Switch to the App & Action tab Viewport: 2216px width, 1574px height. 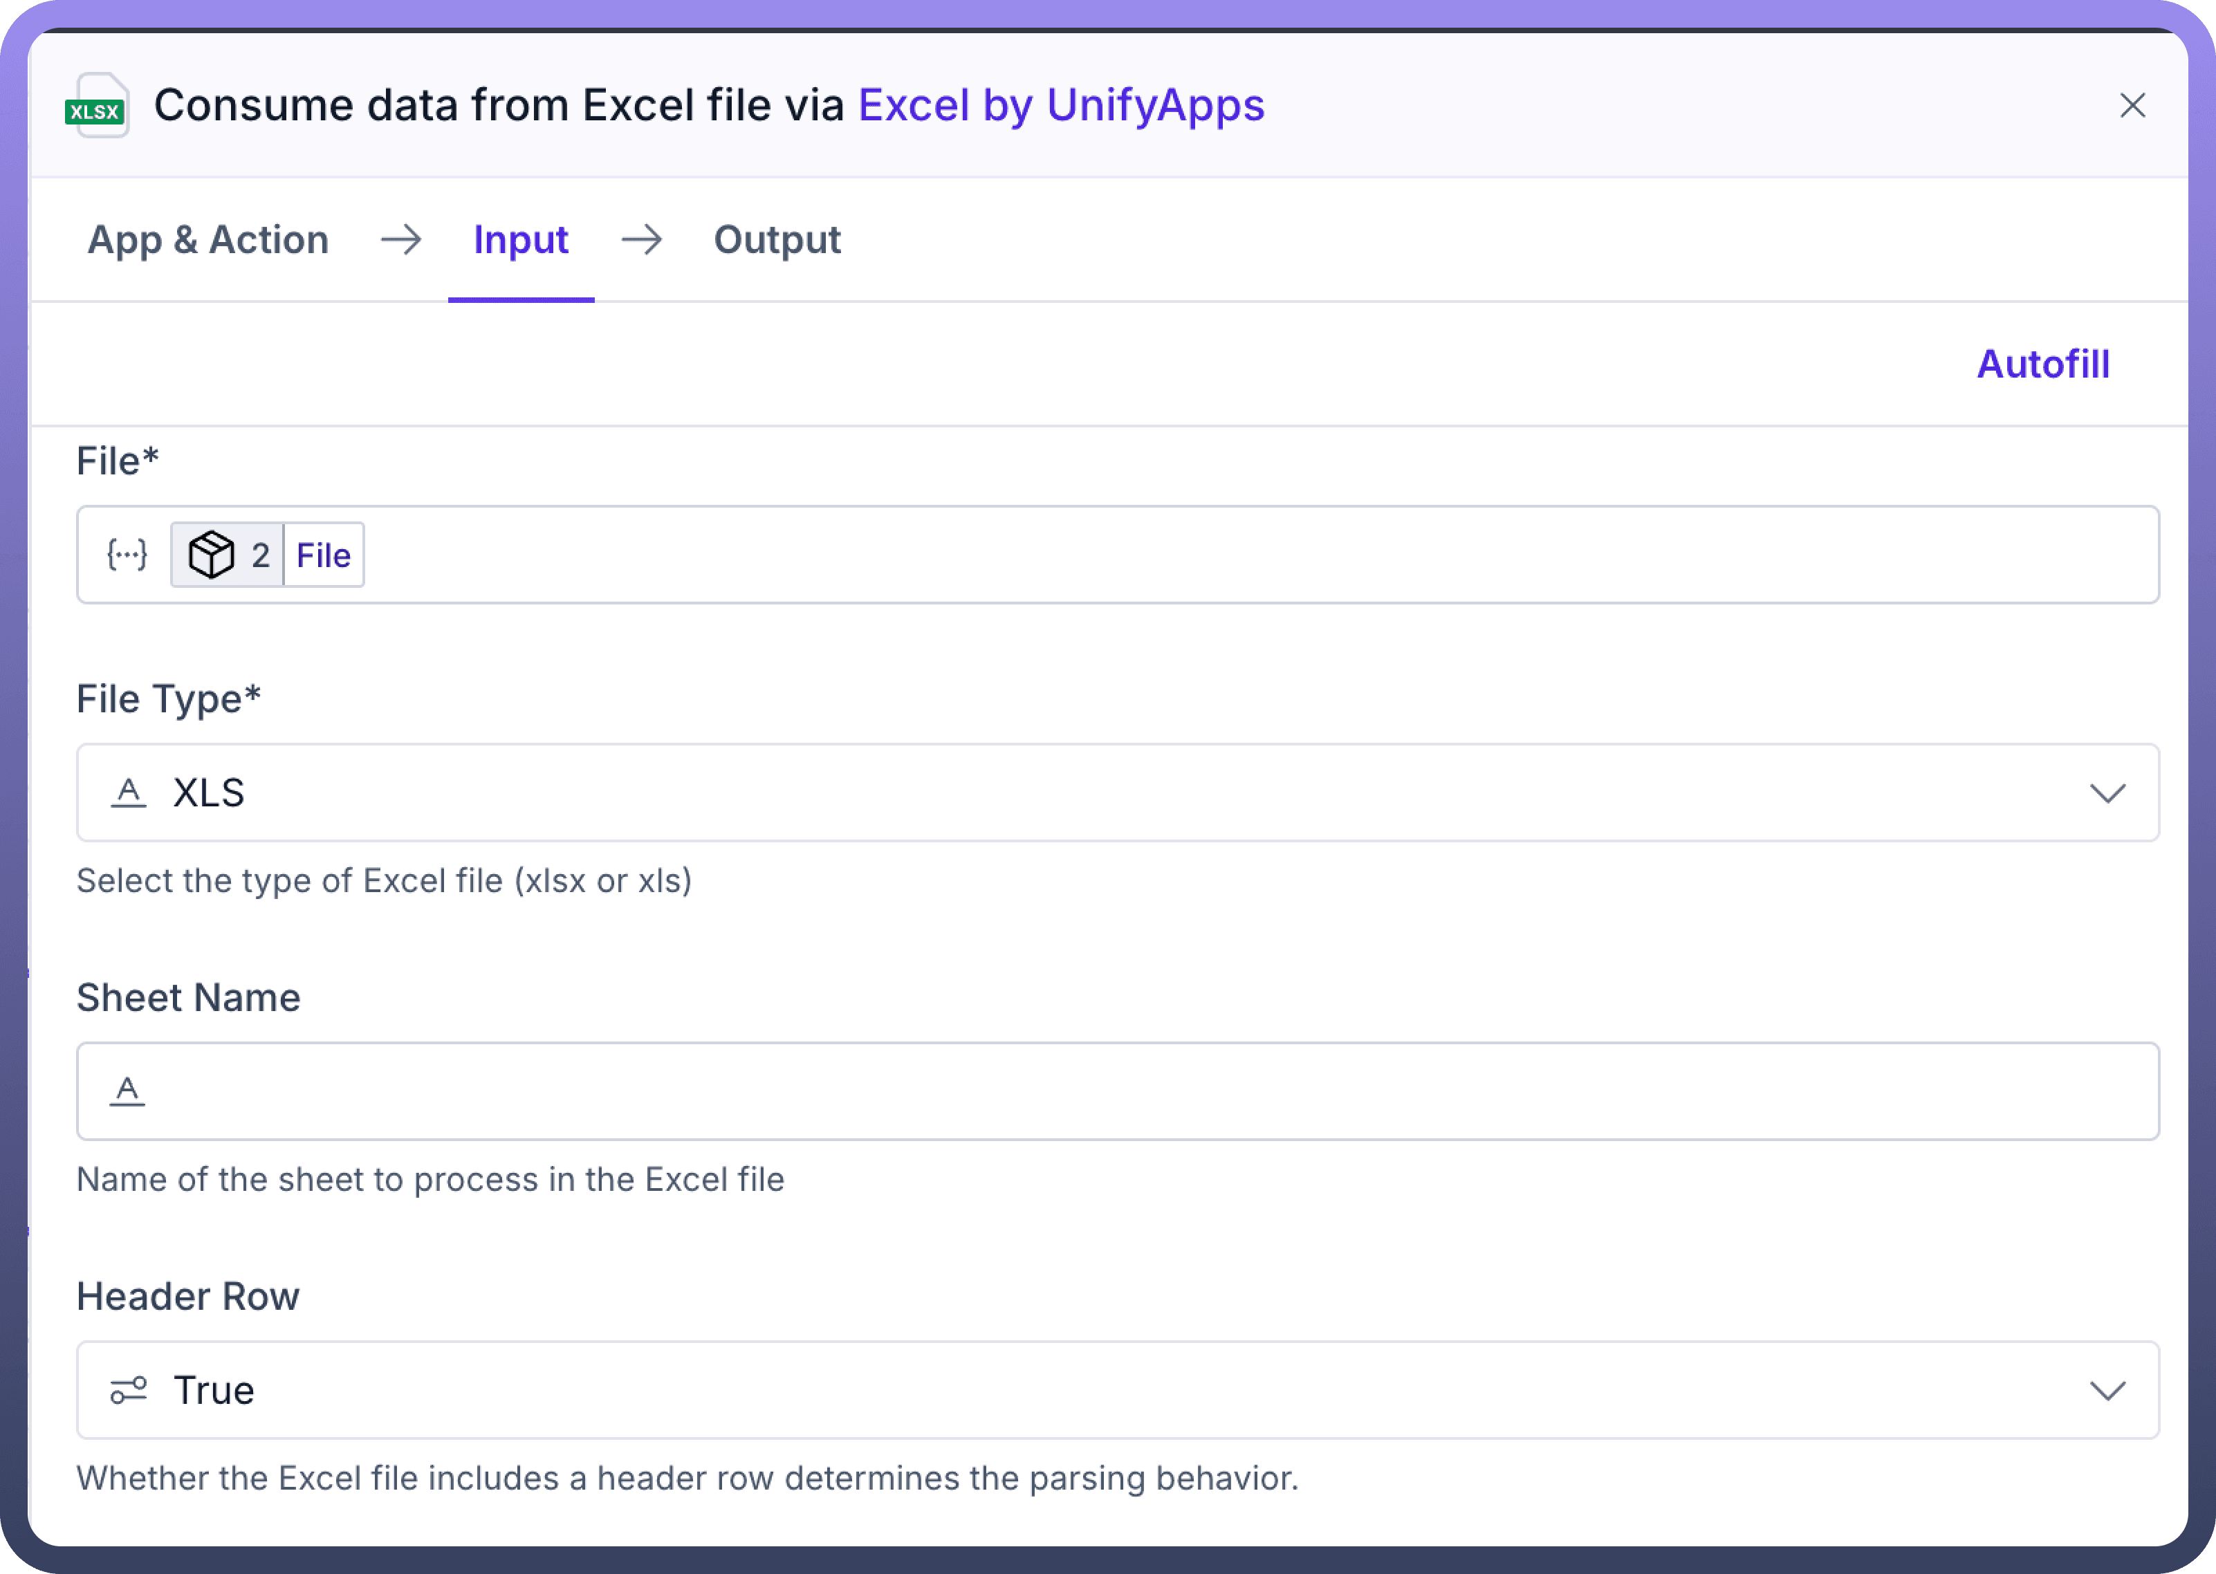pos(208,239)
